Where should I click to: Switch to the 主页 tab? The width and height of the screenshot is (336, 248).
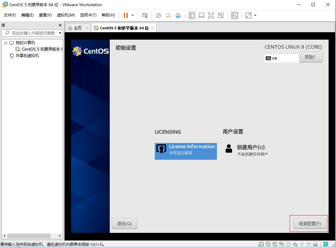77,28
